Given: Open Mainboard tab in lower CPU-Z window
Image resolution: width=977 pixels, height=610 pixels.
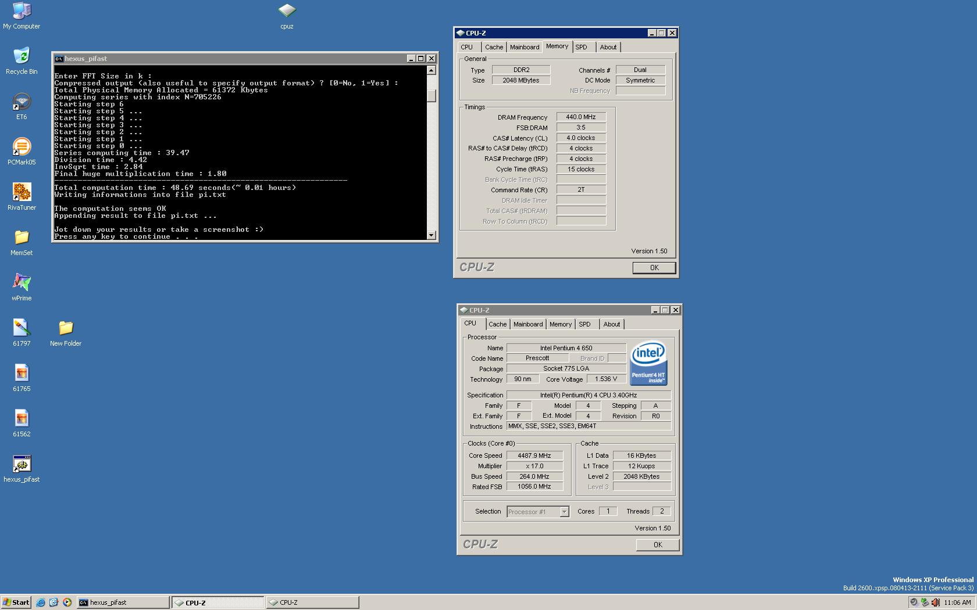Looking at the screenshot, I should click(x=528, y=324).
